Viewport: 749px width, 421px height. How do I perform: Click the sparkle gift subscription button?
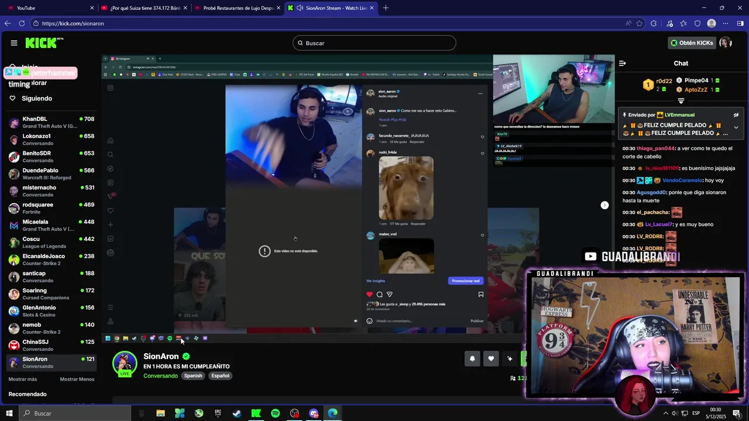tap(510, 359)
